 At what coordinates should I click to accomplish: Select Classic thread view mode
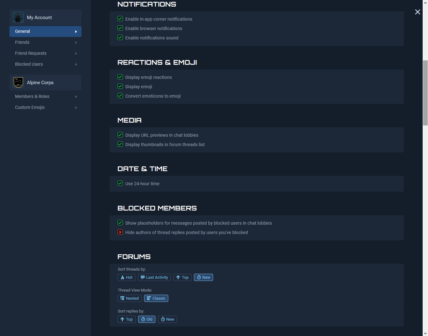[x=156, y=298]
